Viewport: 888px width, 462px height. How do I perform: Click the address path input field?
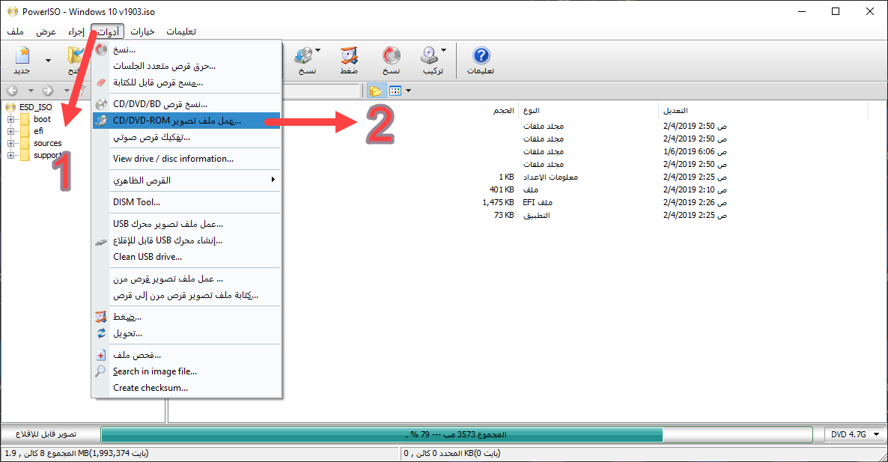[320, 91]
